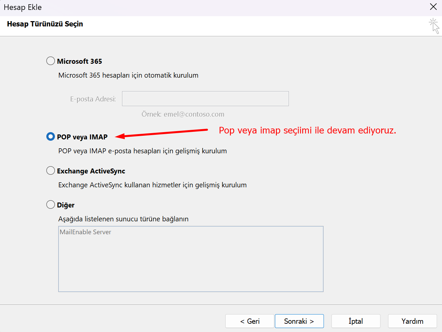The width and height of the screenshot is (442, 332).
Task: Click the POP veya IMAP description text
Action: pyautogui.click(x=142, y=151)
